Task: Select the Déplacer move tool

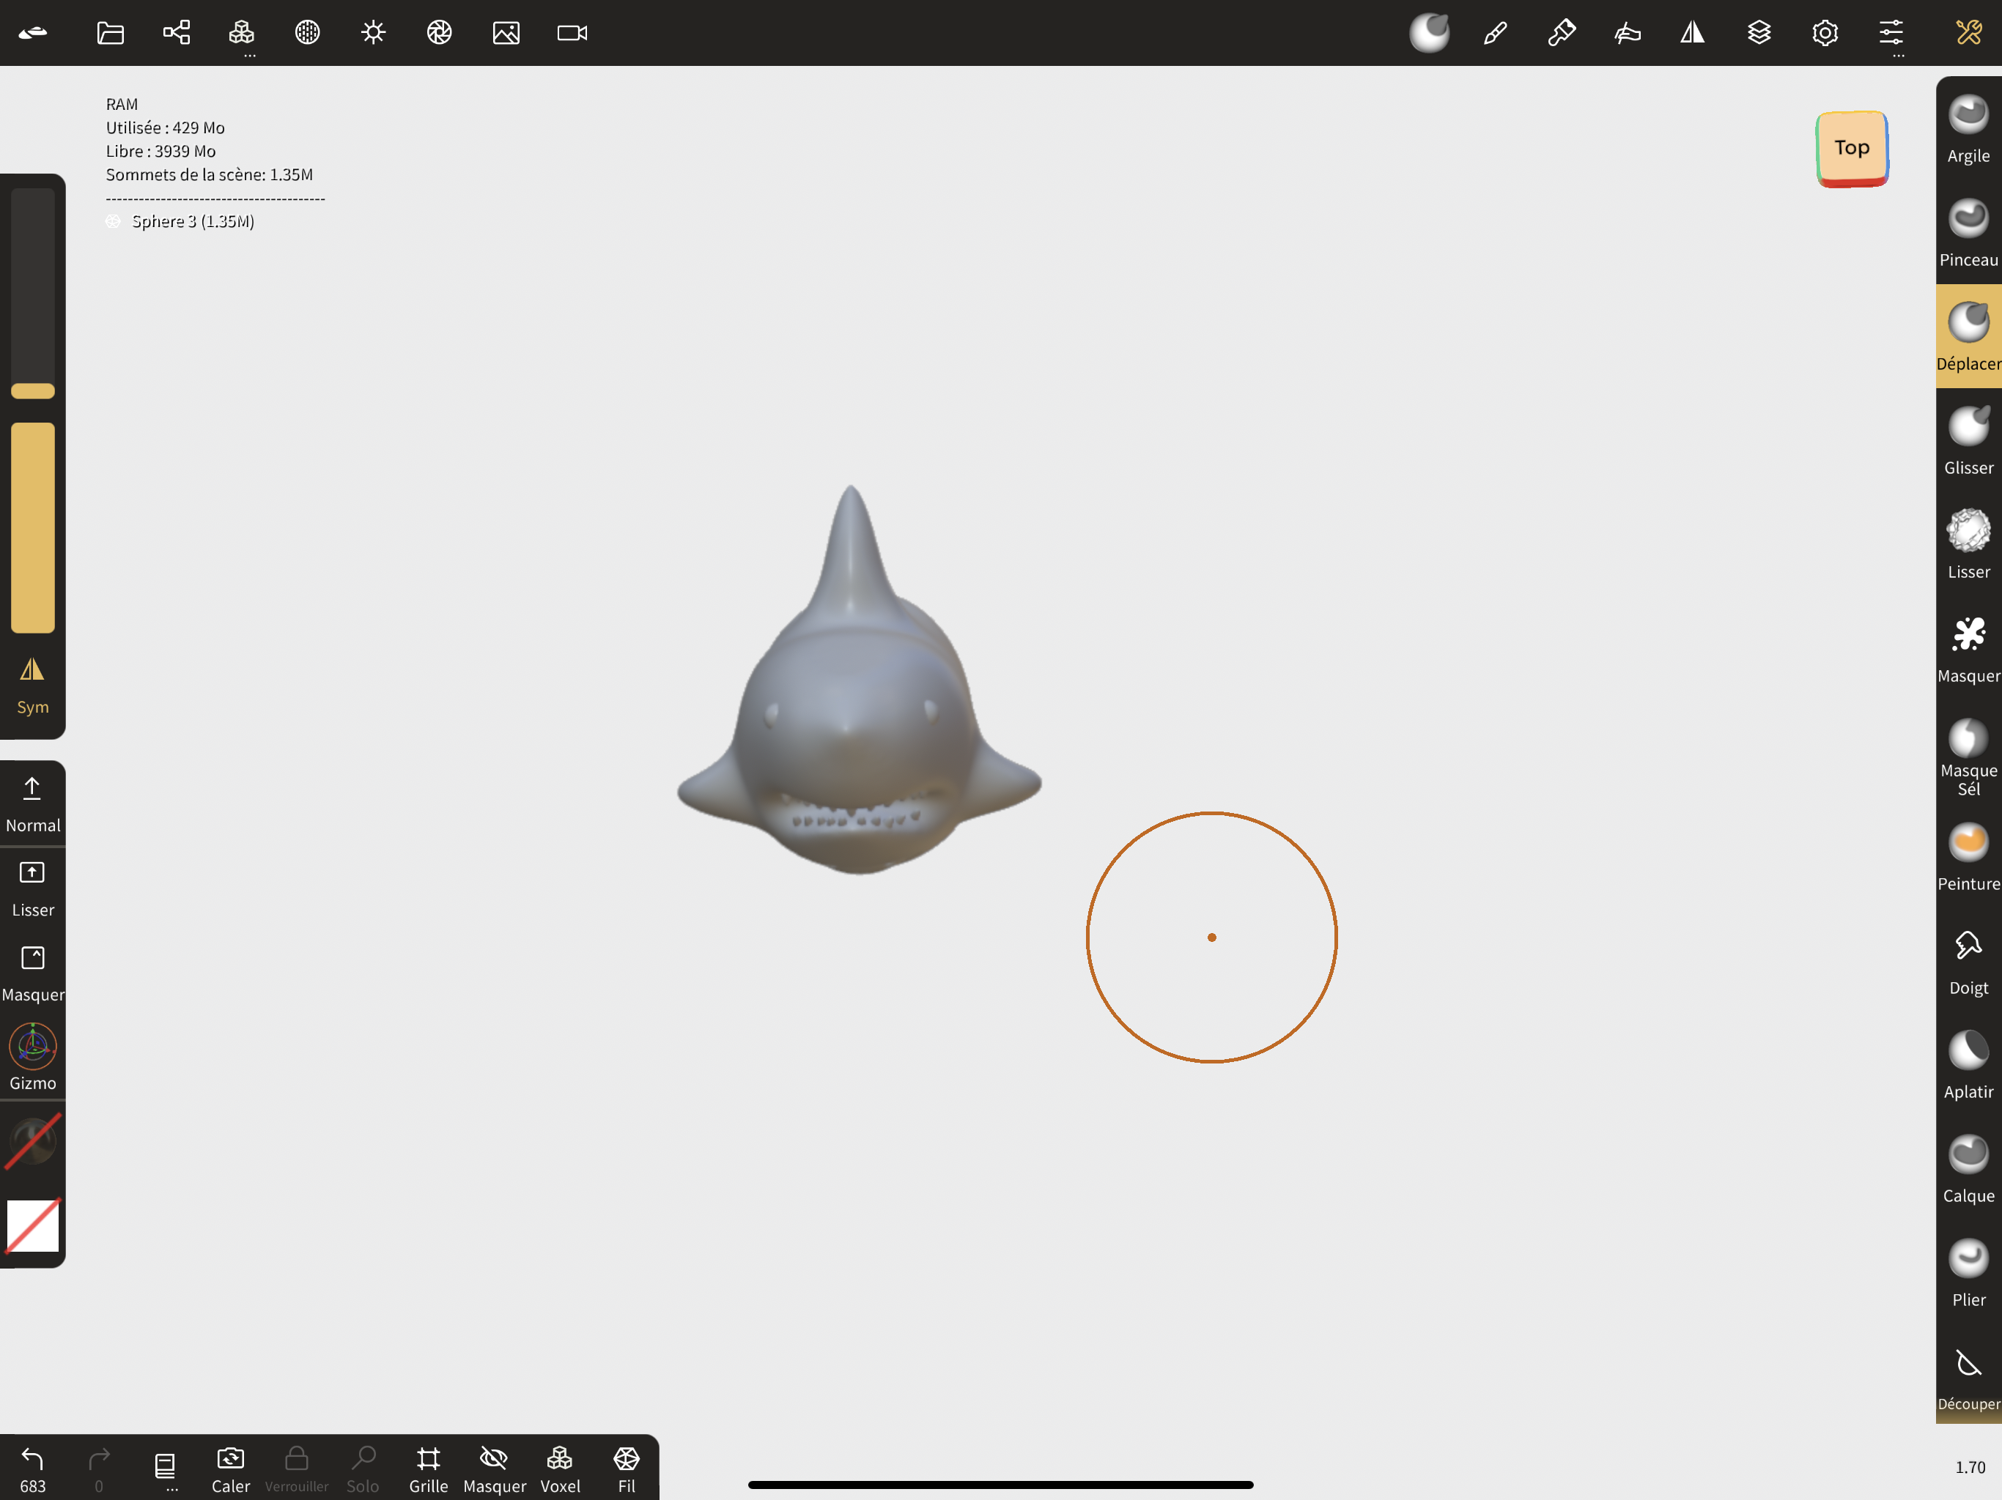Action: pyautogui.click(x=1968, y=337)
